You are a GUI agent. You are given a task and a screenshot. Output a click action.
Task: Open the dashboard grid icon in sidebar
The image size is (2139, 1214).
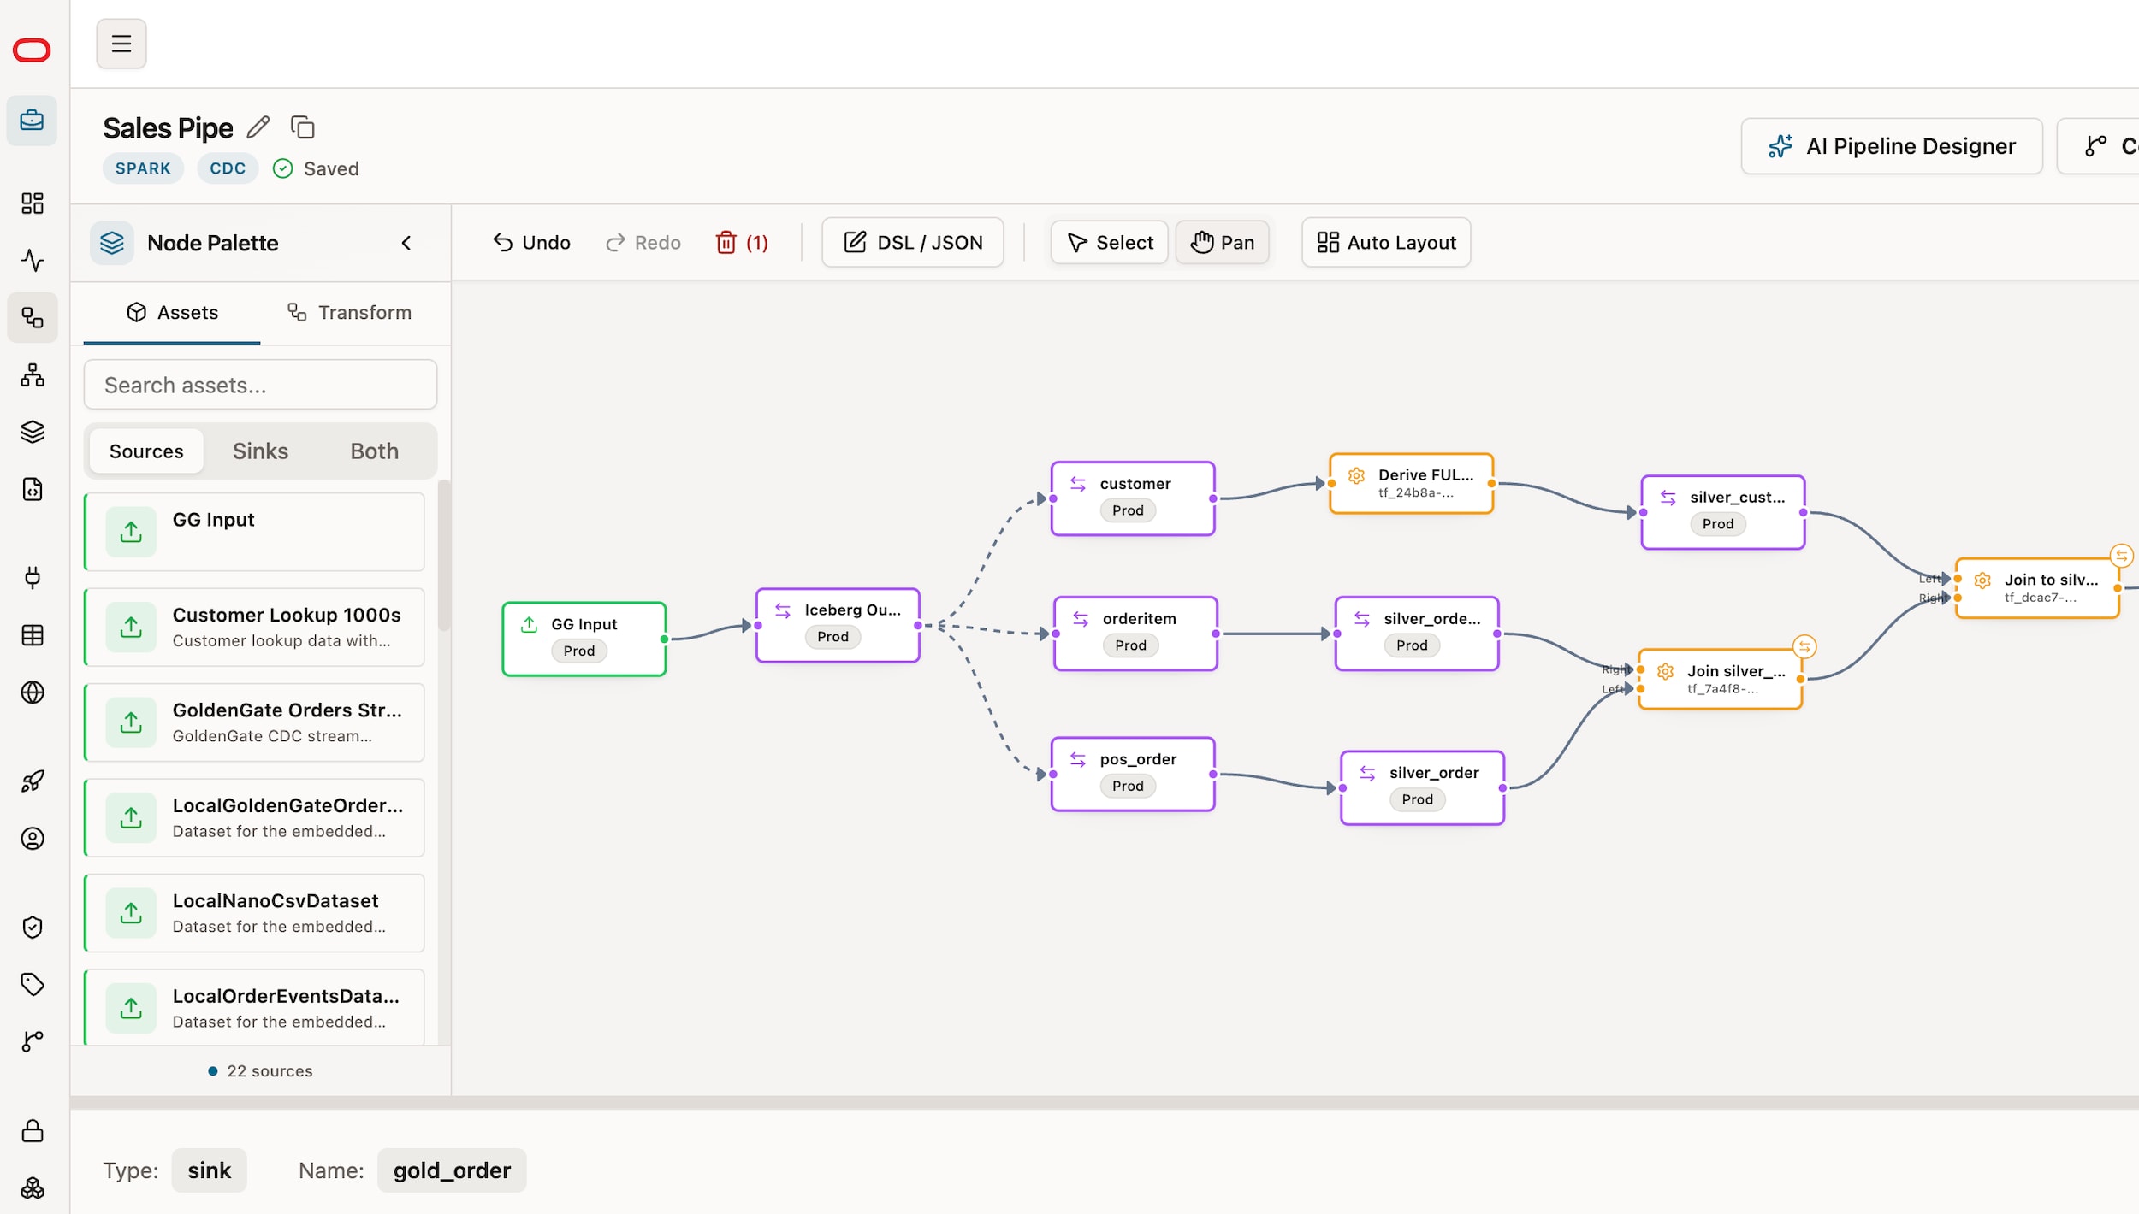[33, 203]
